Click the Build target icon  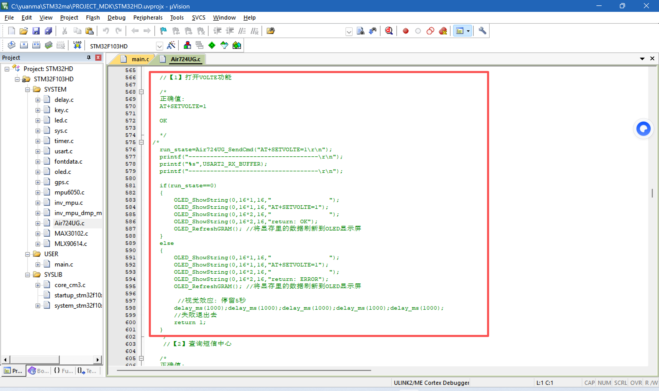tap(24, 45)
